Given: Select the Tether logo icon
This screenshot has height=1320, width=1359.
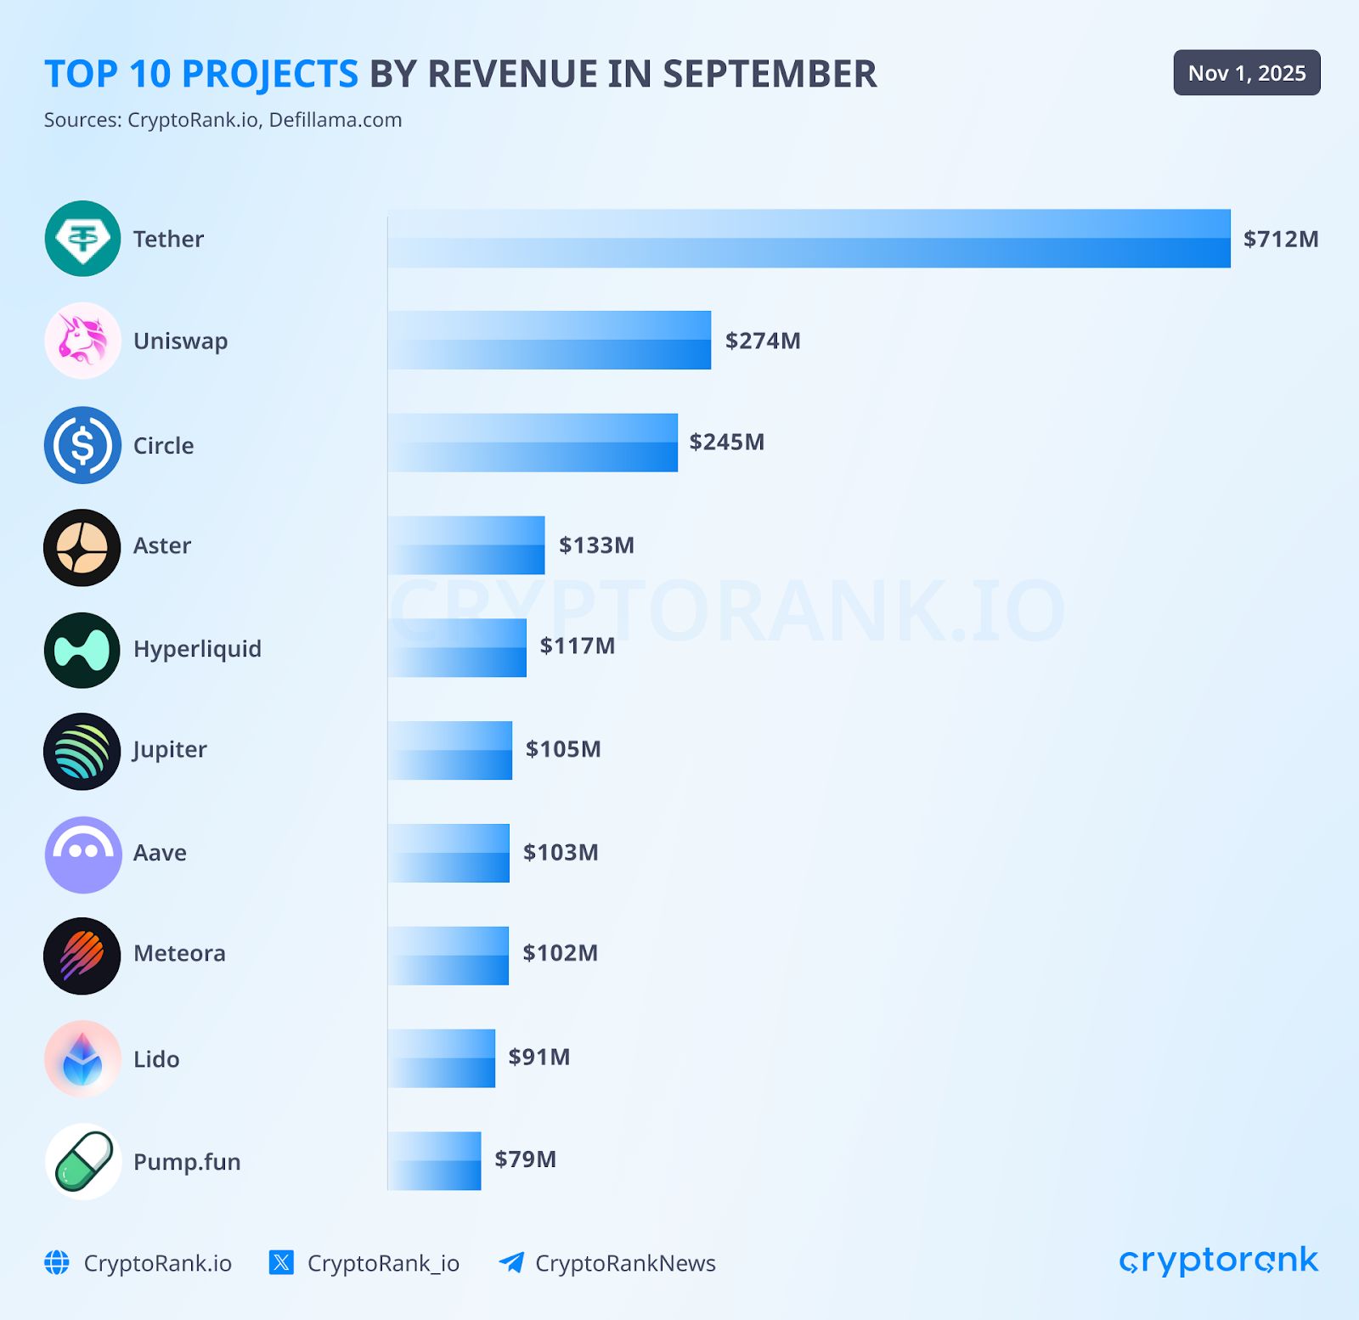Looking at the screenshot, I should (82, 239).
